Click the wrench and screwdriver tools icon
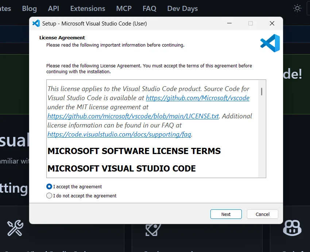The image size is (310, 252). click(15, 228)
